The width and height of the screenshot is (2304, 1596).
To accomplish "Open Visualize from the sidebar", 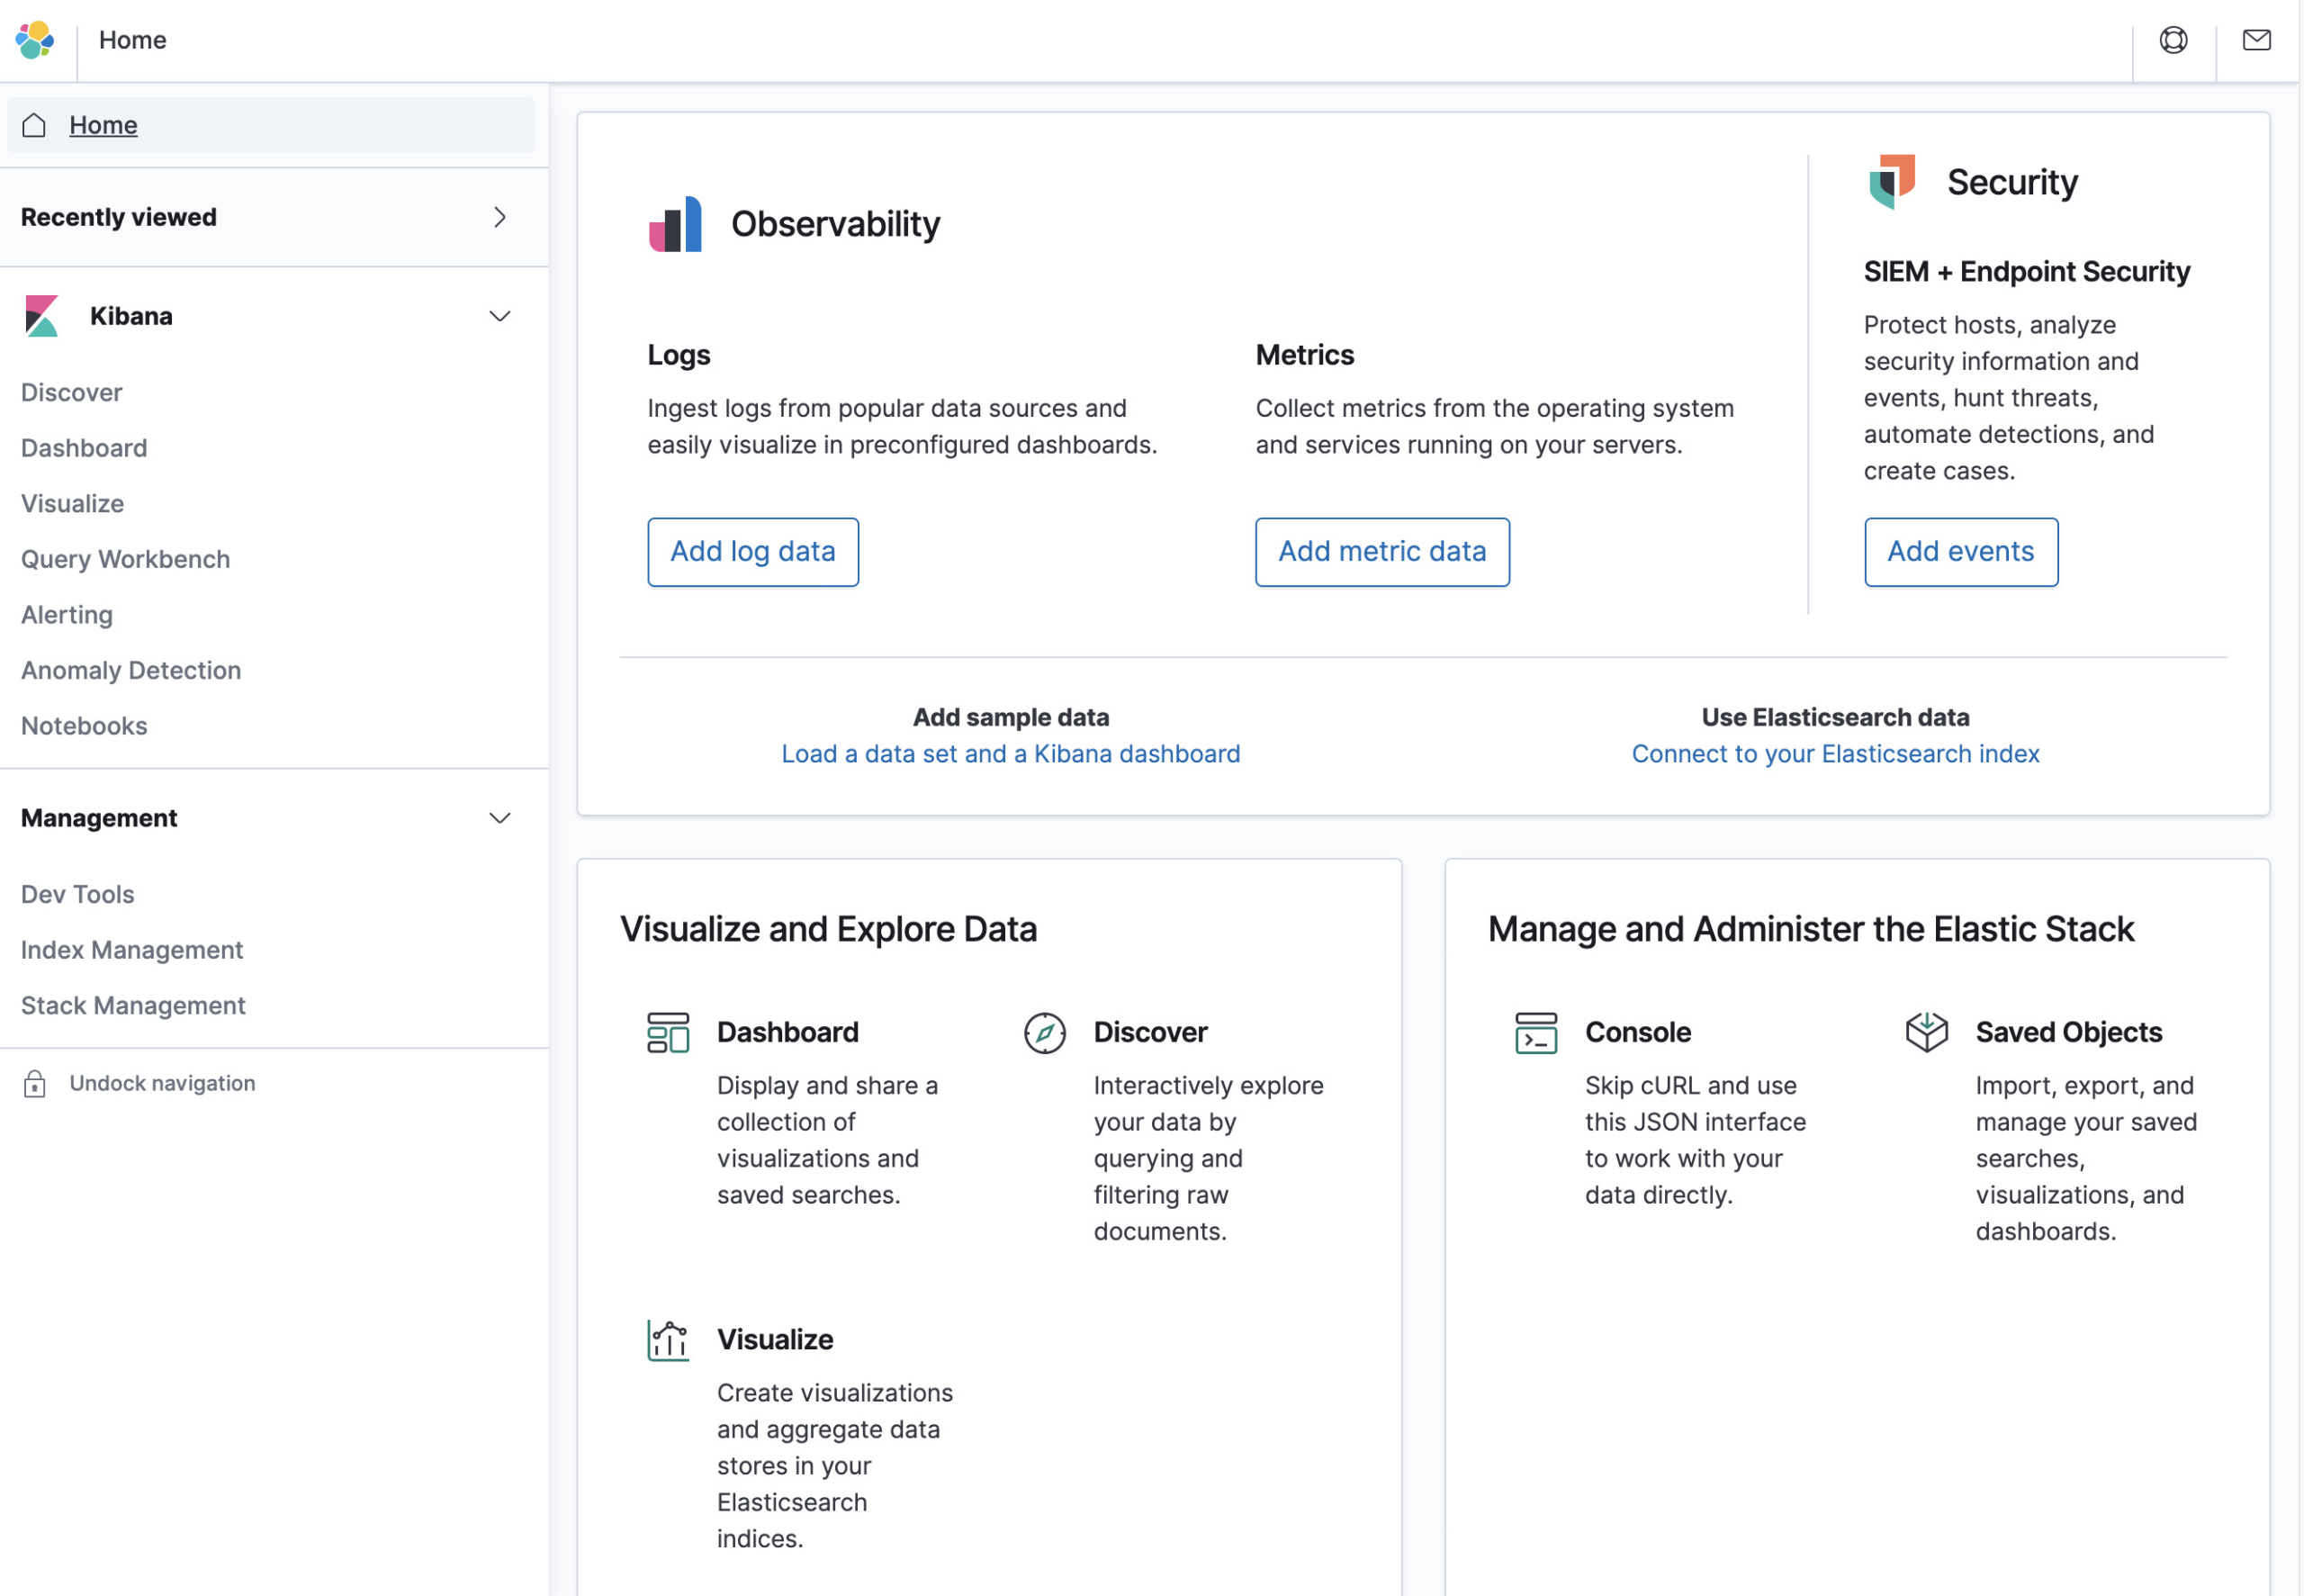I will coord(73,503).
